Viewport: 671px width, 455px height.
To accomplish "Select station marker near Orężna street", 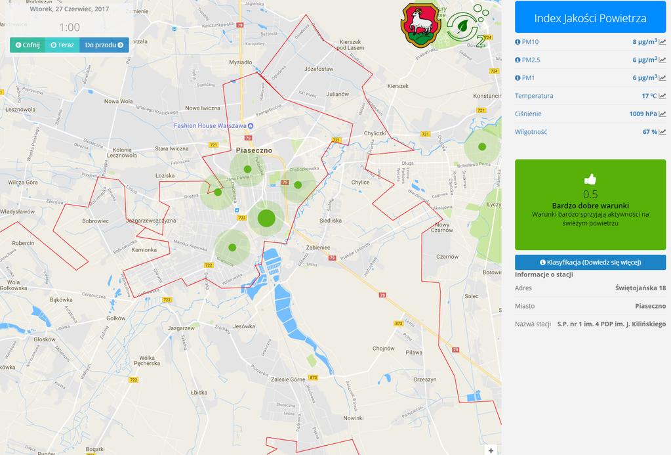I will pyautogui.click(x=218, y=192).
